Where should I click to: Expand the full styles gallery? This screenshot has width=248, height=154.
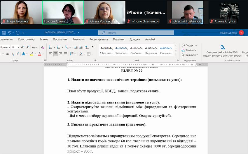pos(175,54)
